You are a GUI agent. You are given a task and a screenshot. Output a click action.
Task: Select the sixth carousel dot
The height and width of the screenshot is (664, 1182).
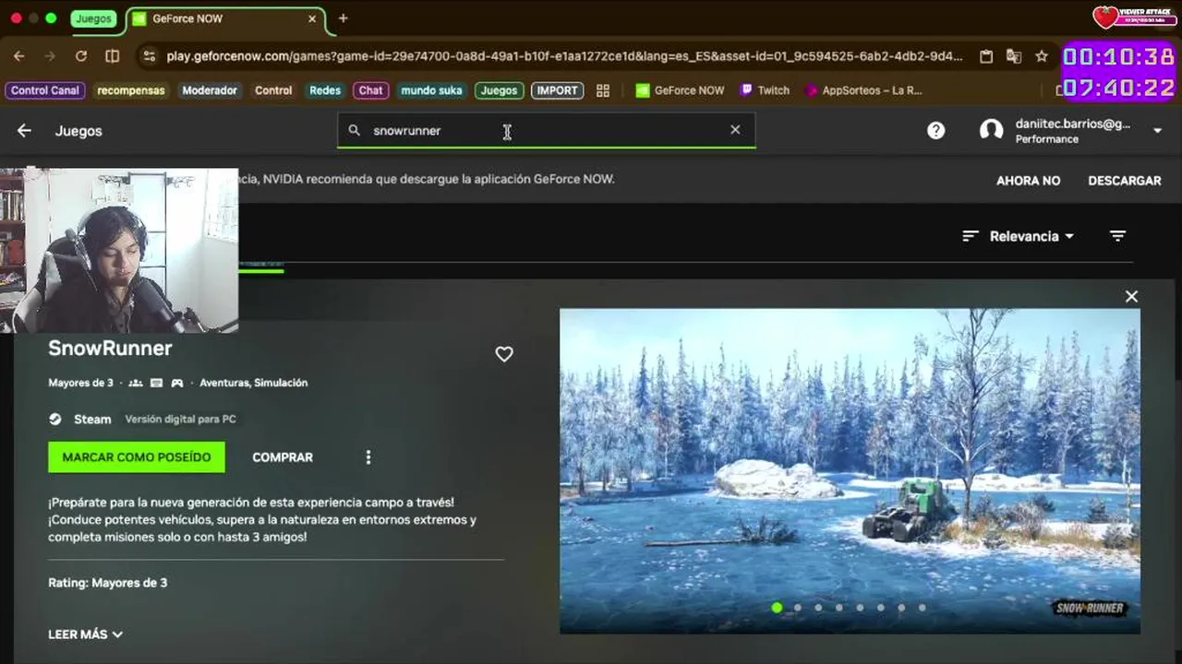(881, 608)
